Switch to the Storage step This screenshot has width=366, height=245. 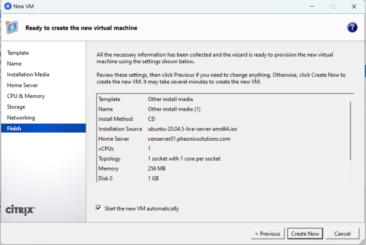(x=16, y=107)
